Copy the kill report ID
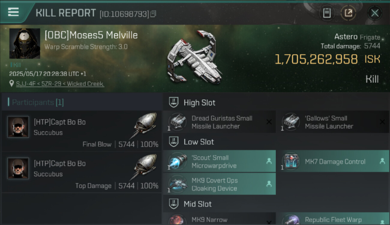Screen dimensions: 390x225 [x=153, y=14]
